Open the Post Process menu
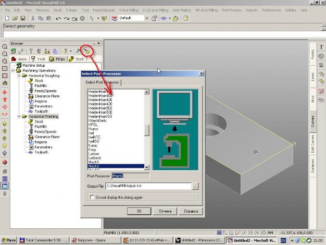The width and height of the screenshot is (326, 245). [x=232, y=10]
